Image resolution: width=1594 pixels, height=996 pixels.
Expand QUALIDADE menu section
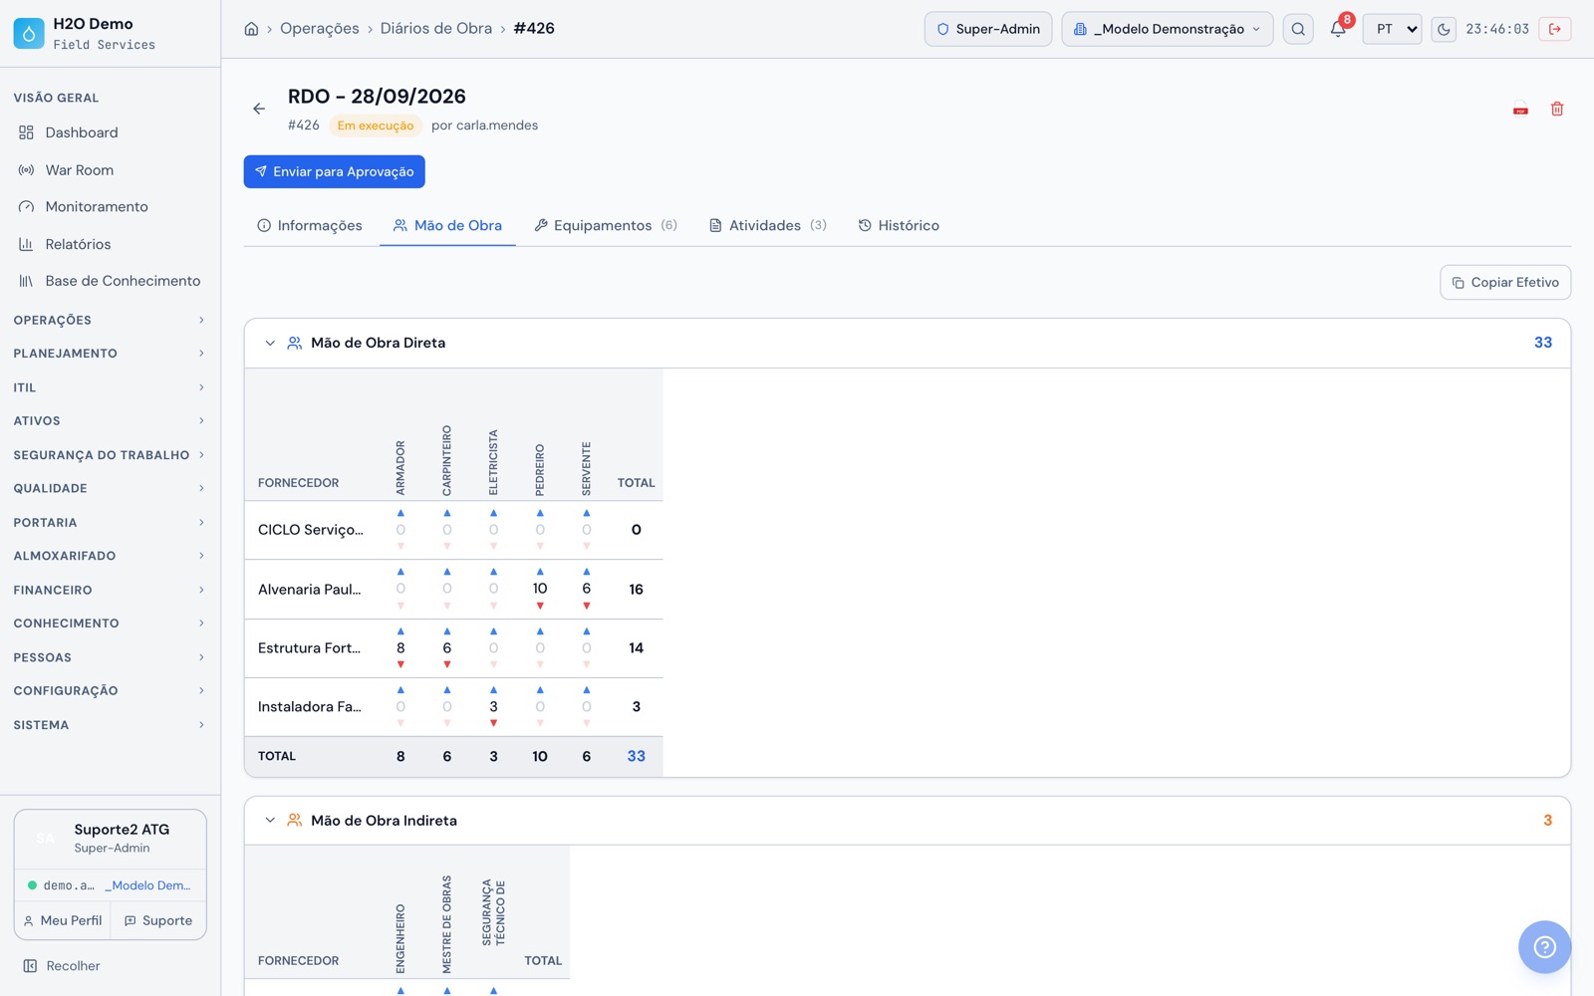tap(110, 488)
